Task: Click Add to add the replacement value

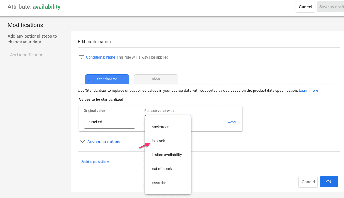Action: pyautogui.click(x=232, y=122)
